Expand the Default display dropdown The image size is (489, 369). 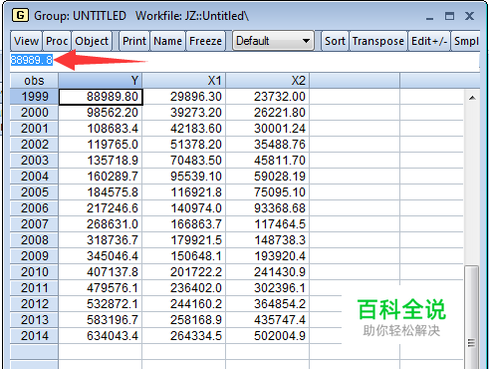coord(273,41)
